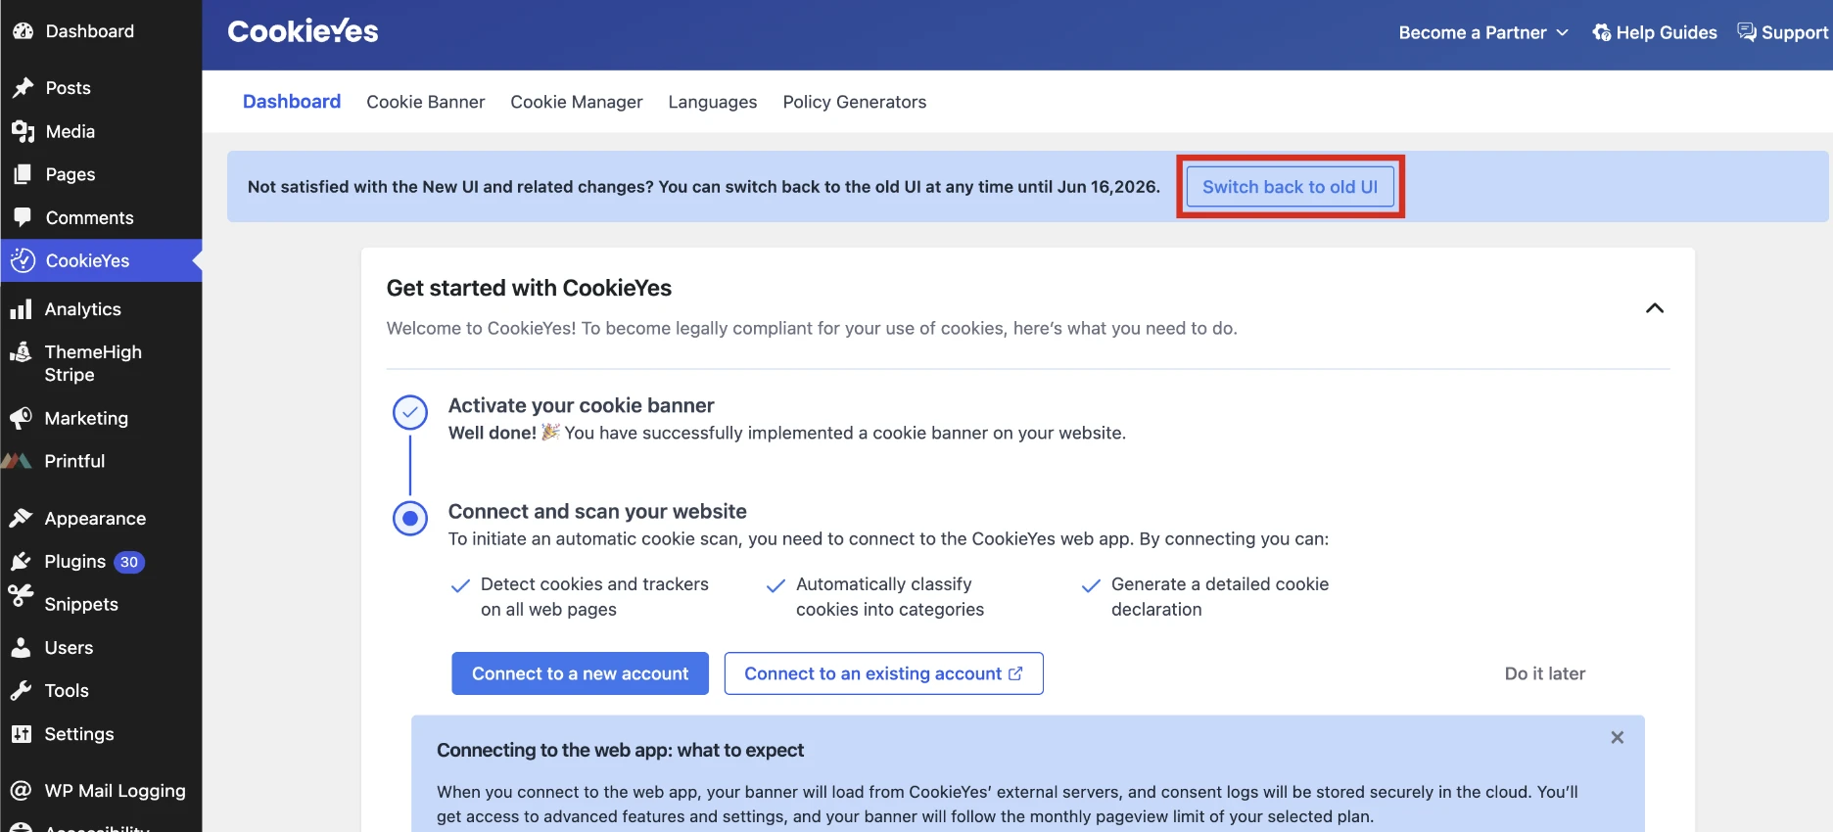Click the completed Activate cookie banner checkmark

point(410,412)
